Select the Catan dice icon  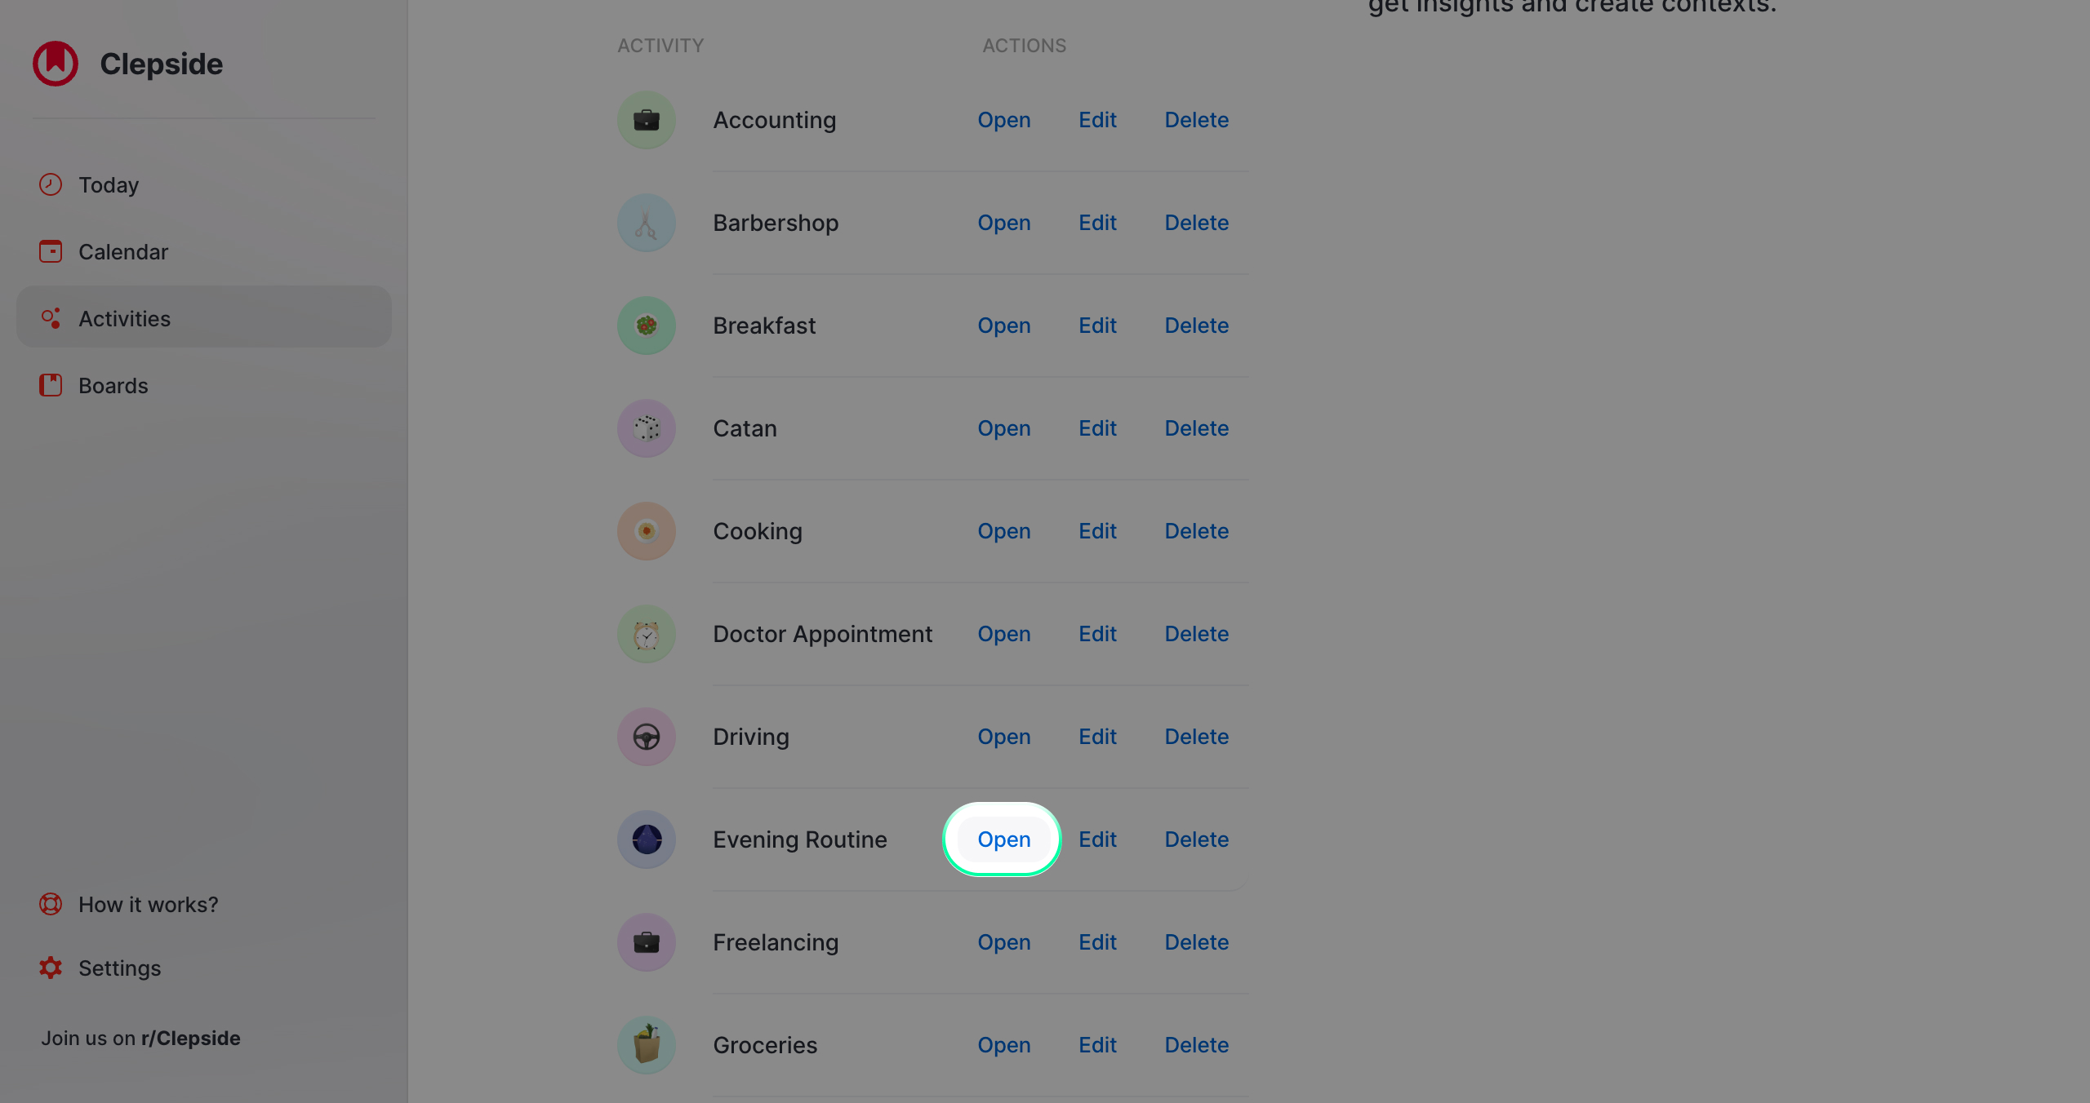pyautogui.click(x=646, y=428)
